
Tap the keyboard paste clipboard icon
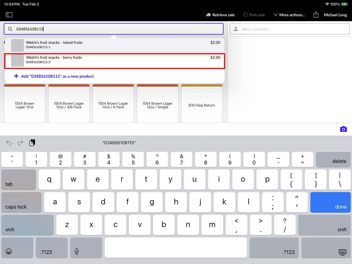[x=32, y=143]
